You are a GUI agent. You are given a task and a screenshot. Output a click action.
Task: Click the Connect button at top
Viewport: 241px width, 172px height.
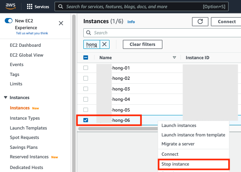point(227,21)
